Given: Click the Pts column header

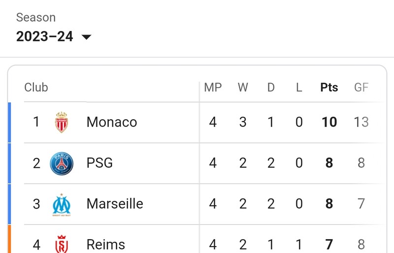Looking at the screenshot, I should point(329,88).
